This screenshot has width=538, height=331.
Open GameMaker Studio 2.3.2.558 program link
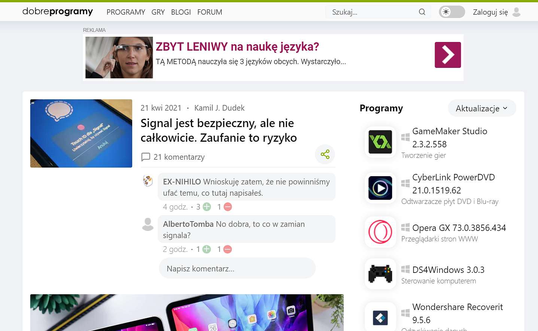(x=449, y=138)
